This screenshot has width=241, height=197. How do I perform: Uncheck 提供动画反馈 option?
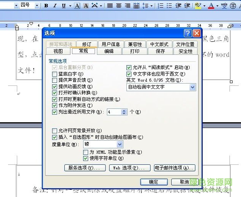pos(54,87)
